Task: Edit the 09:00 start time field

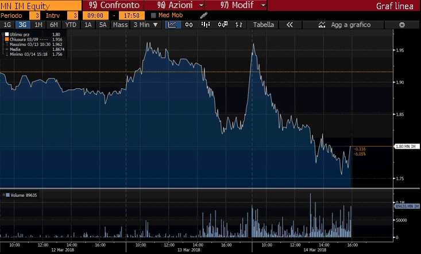Action: [95, 15]
